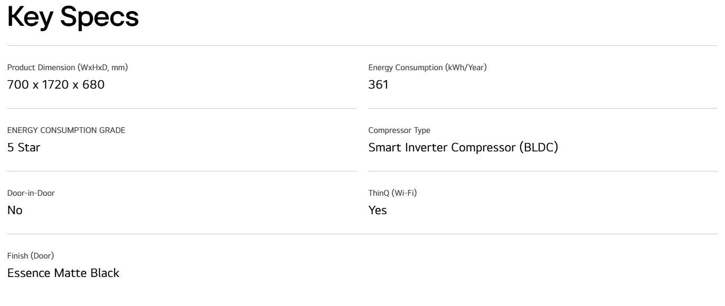Image resolution: width=725 pixels, height=306 pixels.
Task: Click the Product Dimension label
Action: (67, 68)
